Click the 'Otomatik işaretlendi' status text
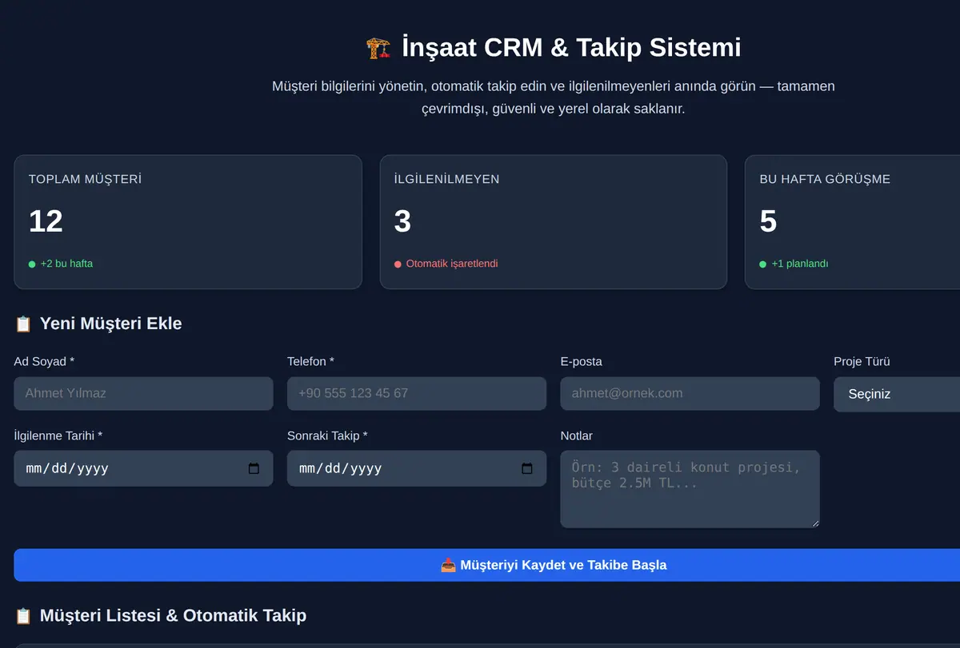960x648 pixels. pyautogui.click(x=452, y=264)
